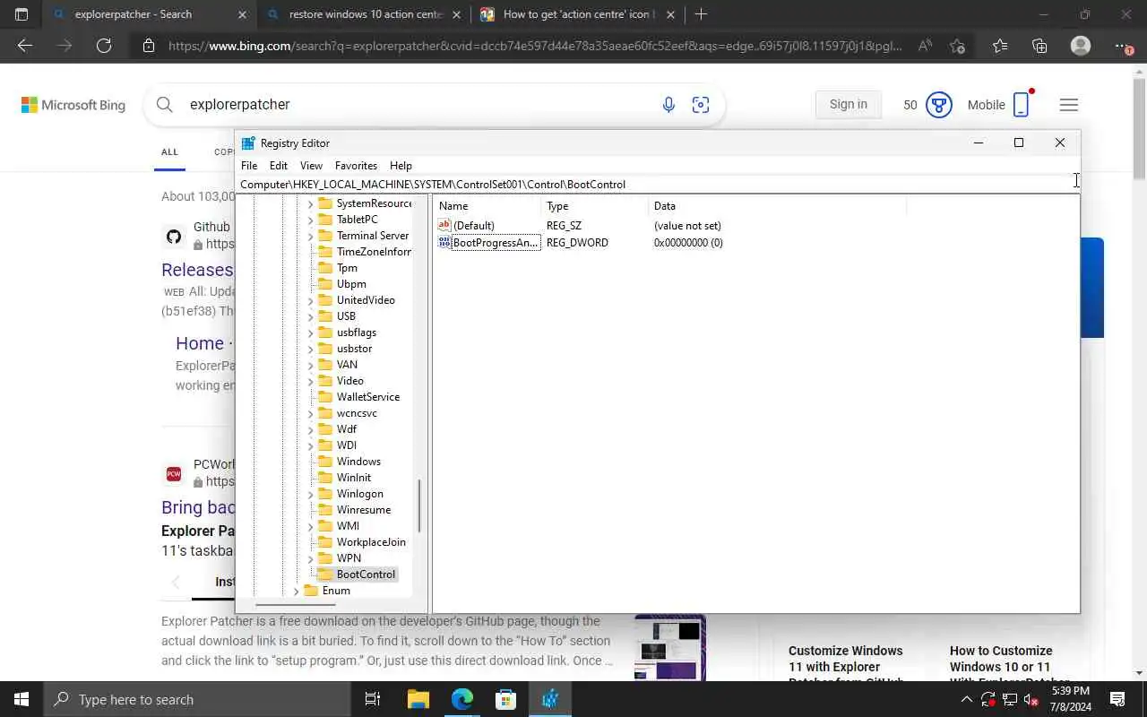Refresh the Bing page

tap(104, 46)
